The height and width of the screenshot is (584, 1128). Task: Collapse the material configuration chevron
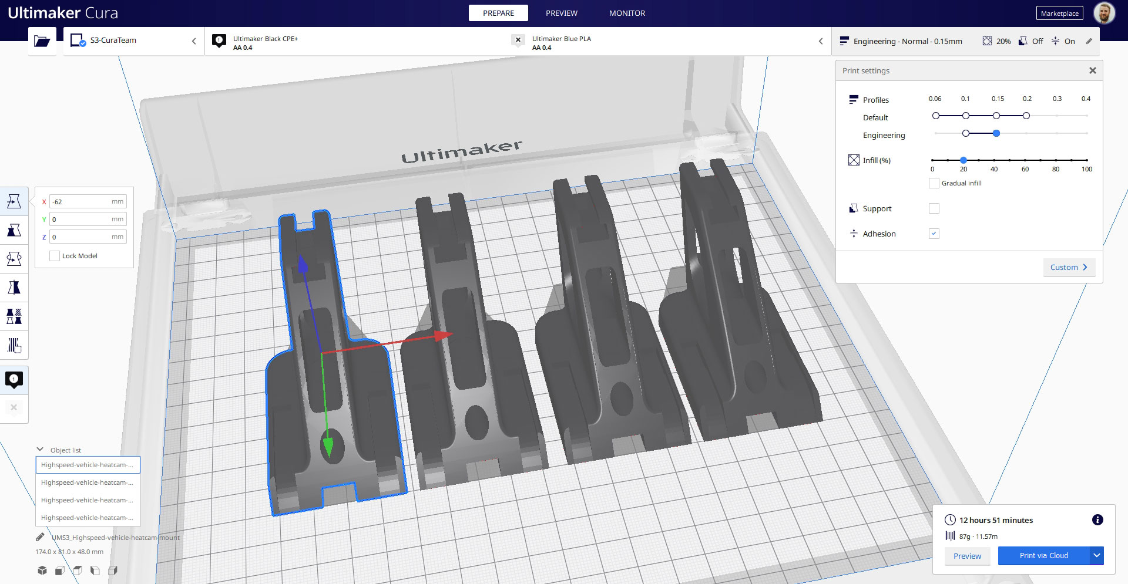point(821,41)
